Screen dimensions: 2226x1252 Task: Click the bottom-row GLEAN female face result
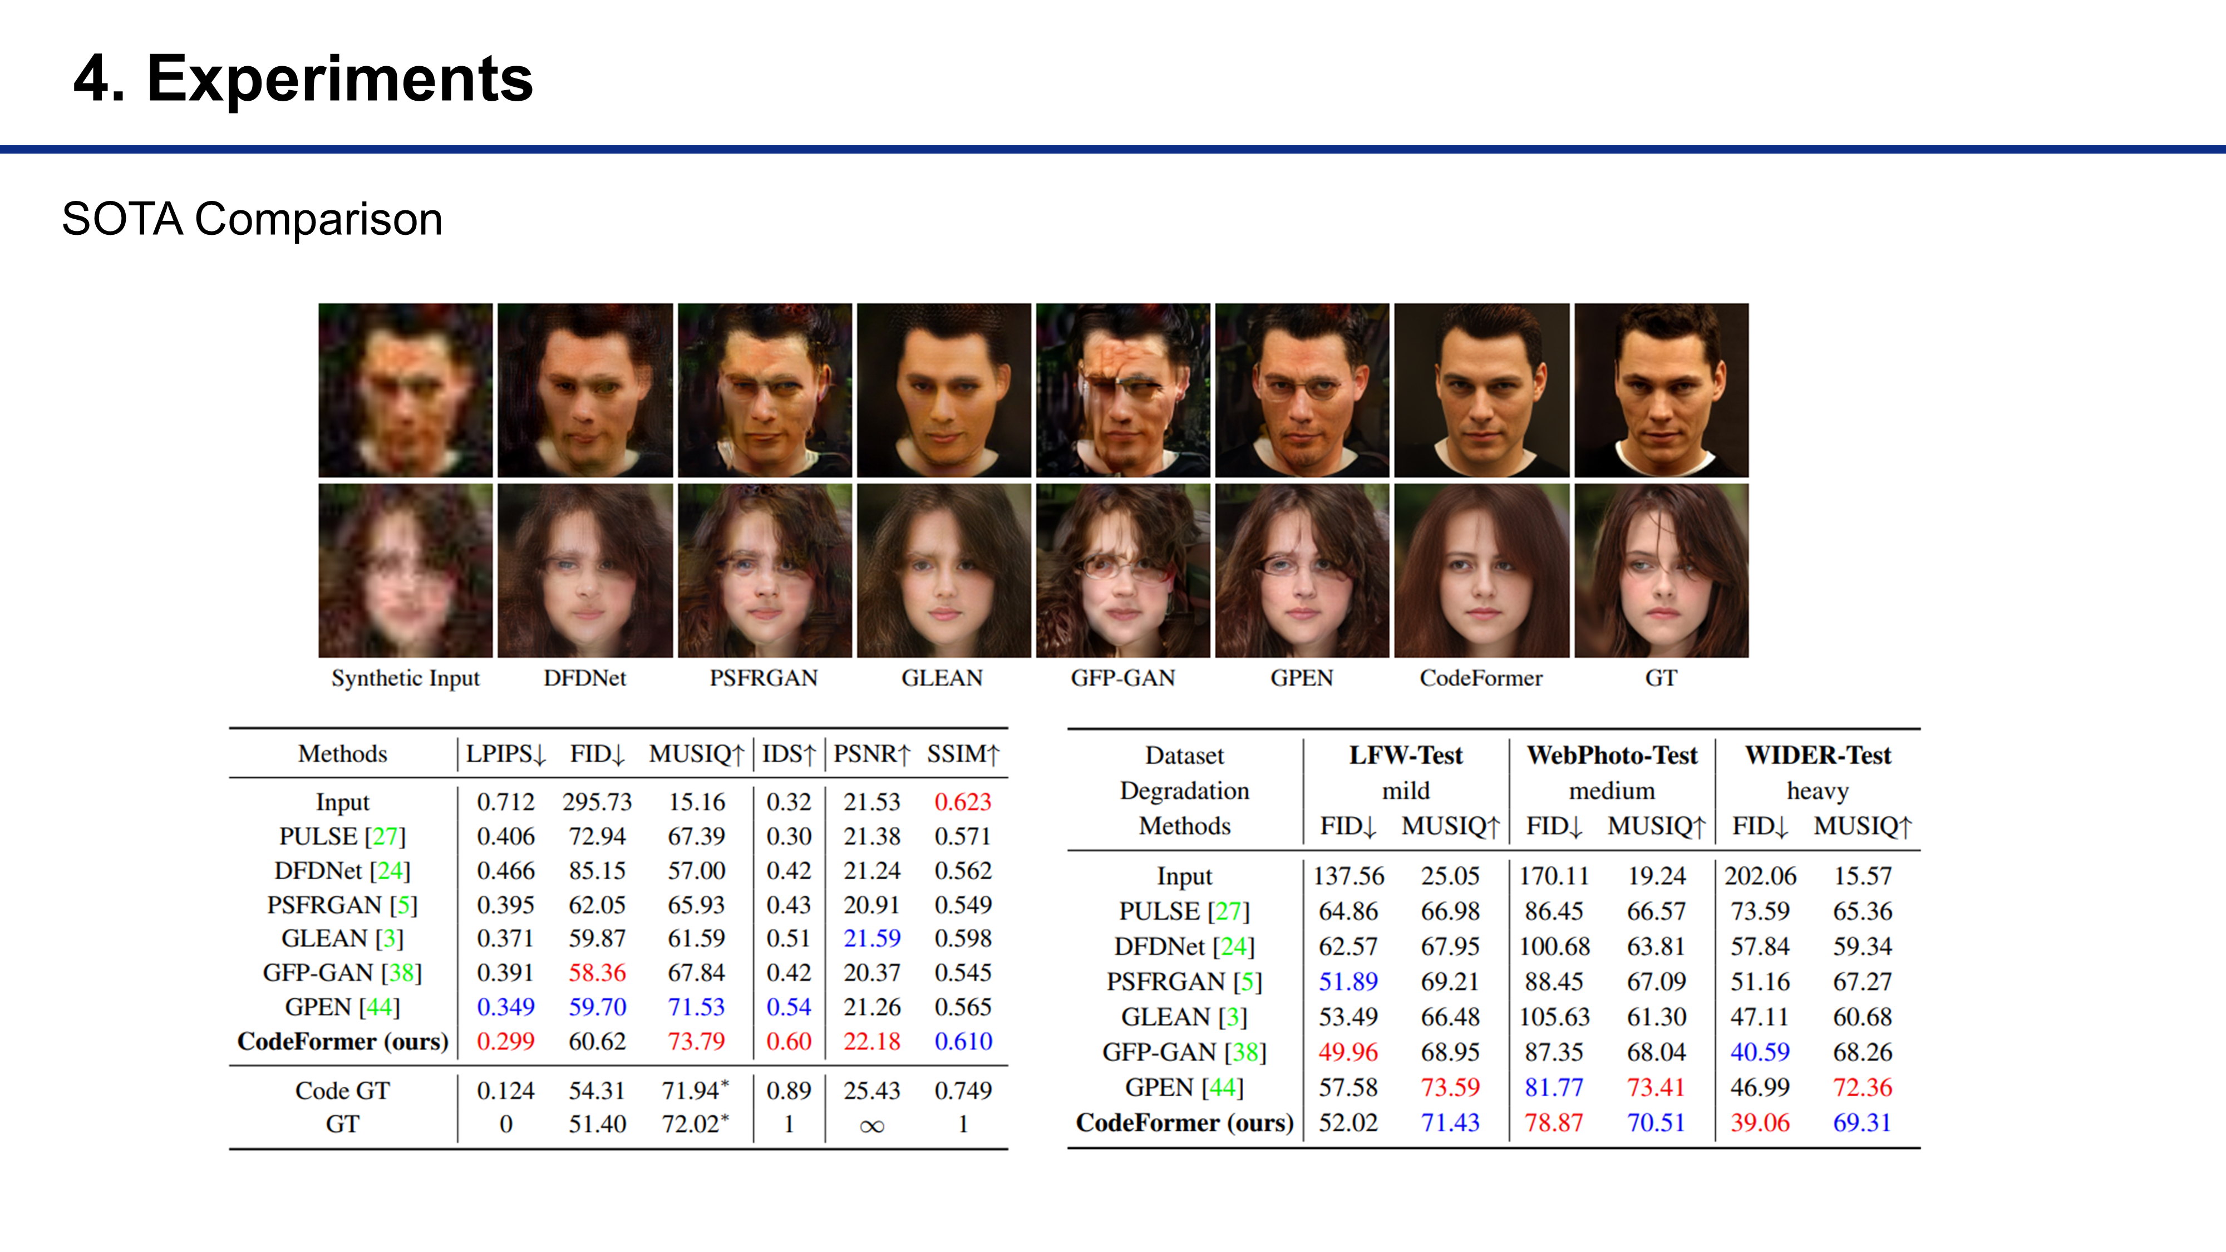[x=944, y=570]
